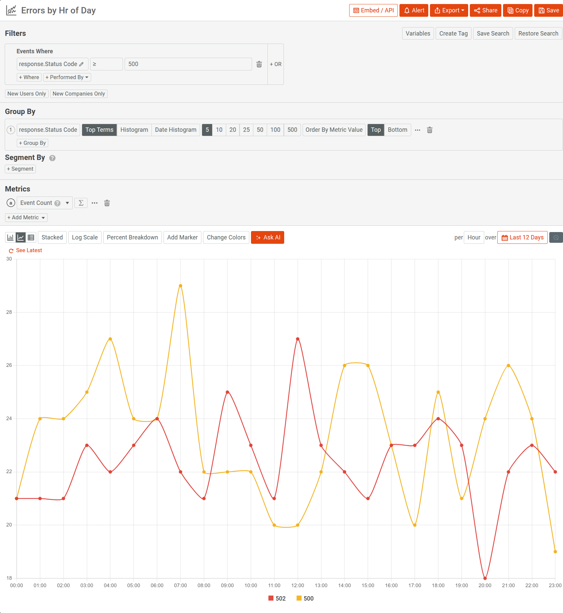The height and width of the screenshot is (613, 563).
Task: Open the Export dropdown
Action: coord(449,10)
